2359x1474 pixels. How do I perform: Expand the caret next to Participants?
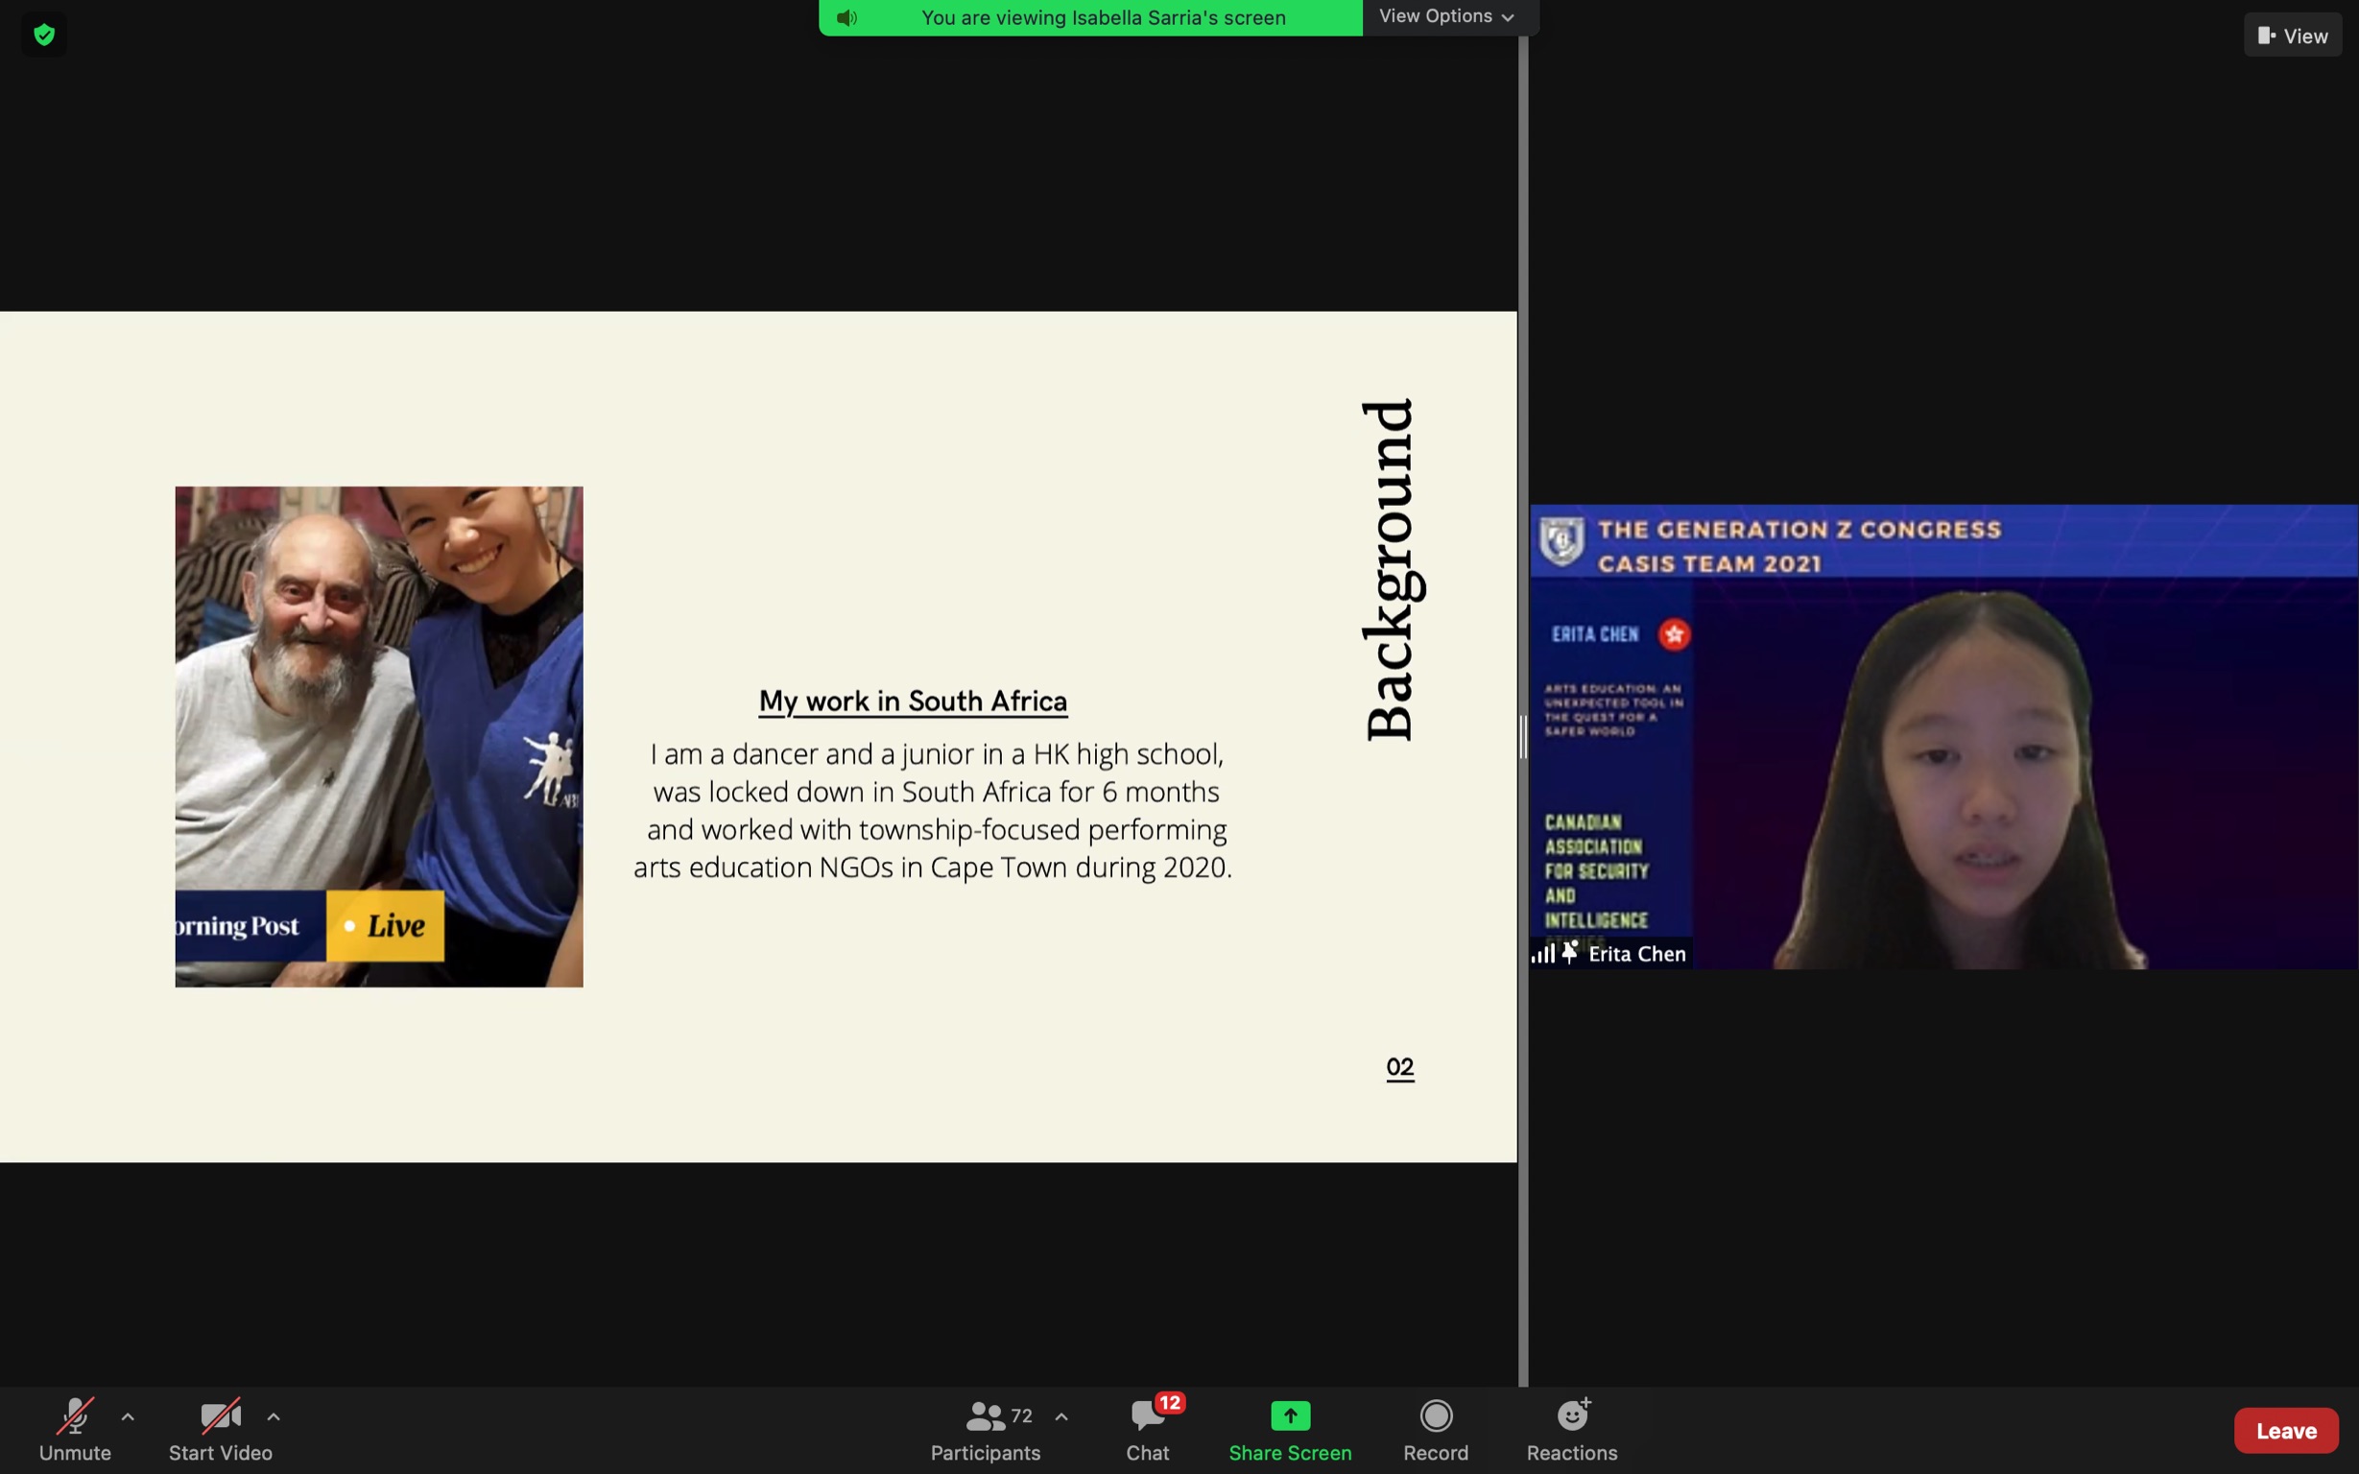[1061, 1416]
